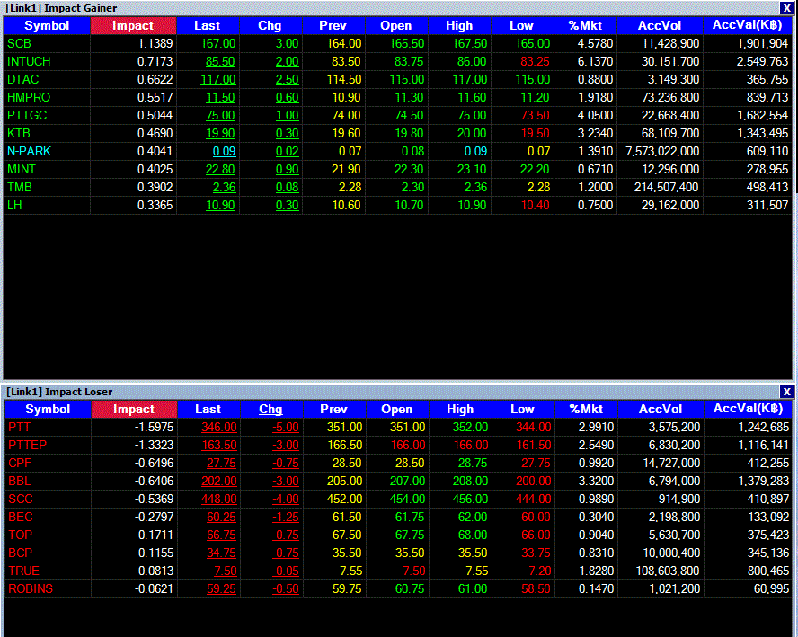Select SCB symbol in gainers
798x637 pixels.
pyautogui.click(x=20, y=44)
